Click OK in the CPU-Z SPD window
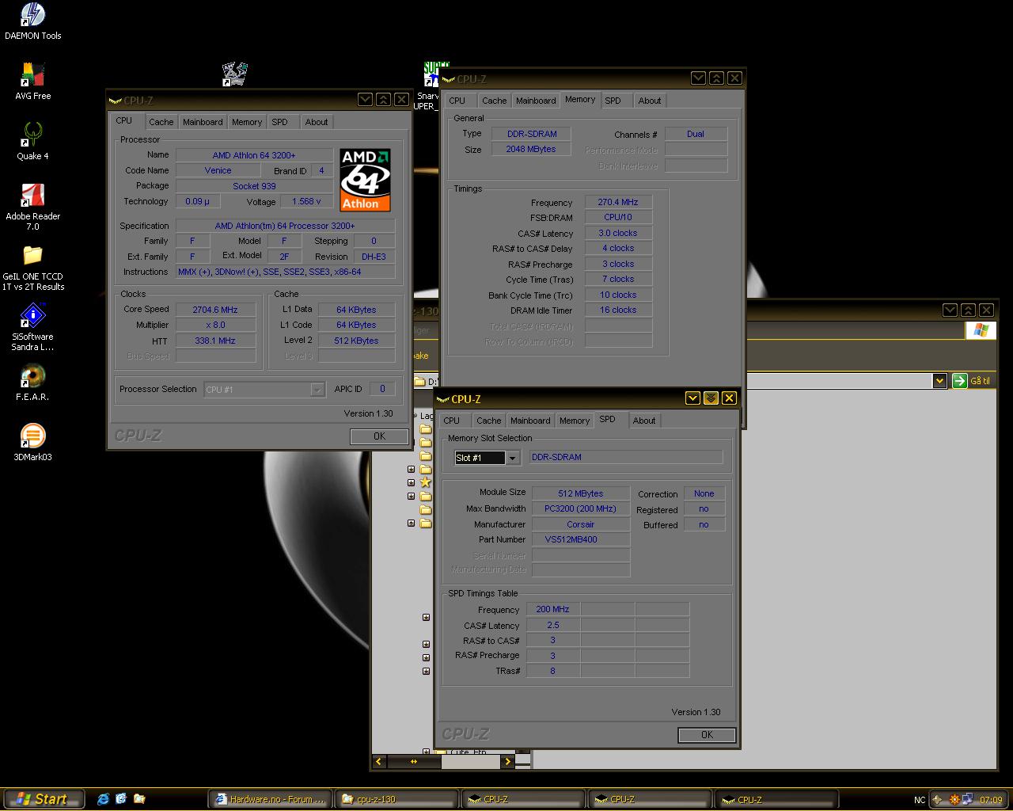This screenshot has height=811, width=1013. 707,735
